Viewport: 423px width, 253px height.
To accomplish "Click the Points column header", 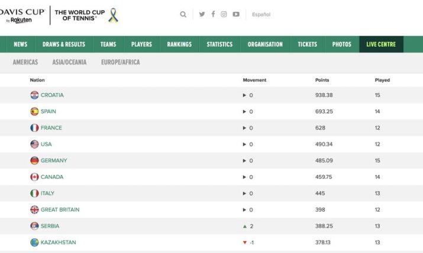I will (322, 80).
